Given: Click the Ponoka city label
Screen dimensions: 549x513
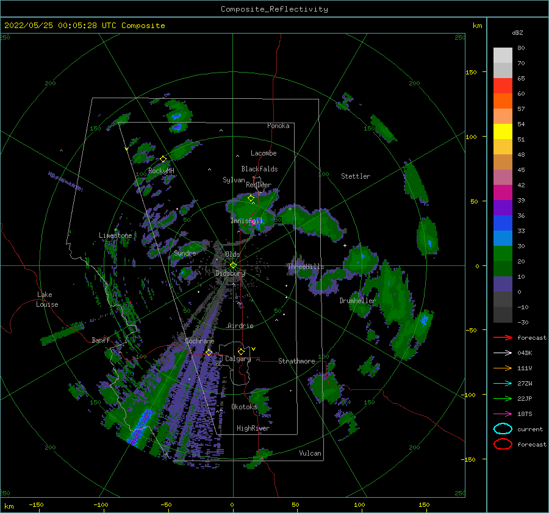Looking at the screenshot, I should click(x=278, y=126).
